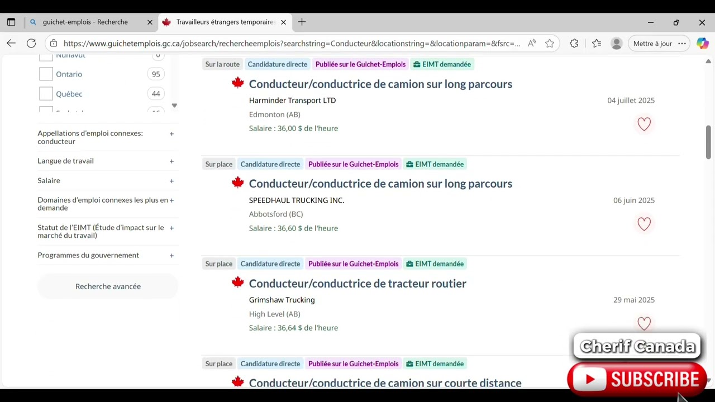
Task: Open the Copilot icon in toolbar
Action: coord(702,43)
